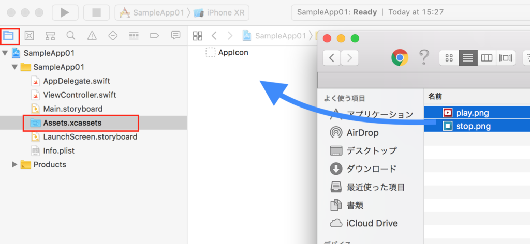Open the Test navigator diamond icon
Screen dimensions: 530x244
coord(113,36)
